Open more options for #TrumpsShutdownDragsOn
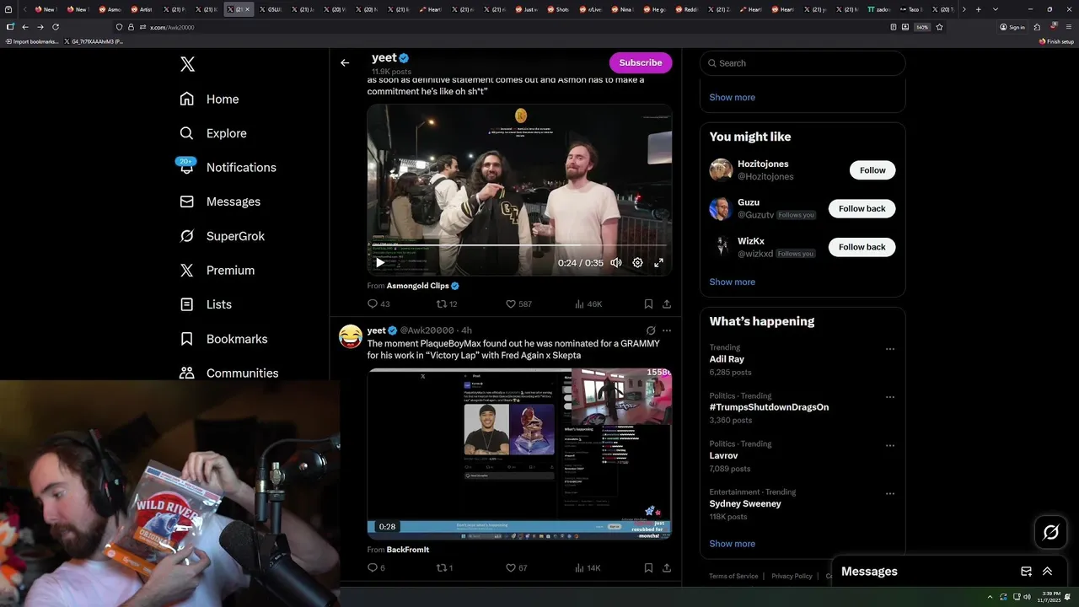 890,397
